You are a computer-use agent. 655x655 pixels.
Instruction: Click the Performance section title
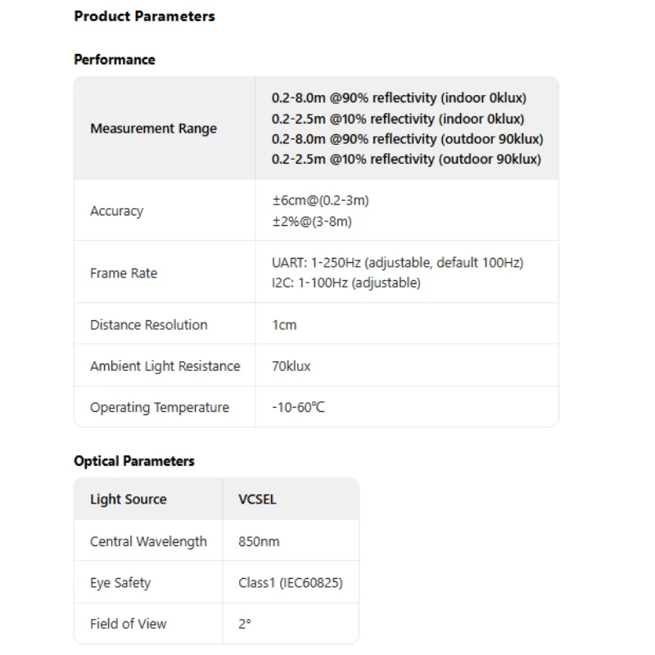114,60
